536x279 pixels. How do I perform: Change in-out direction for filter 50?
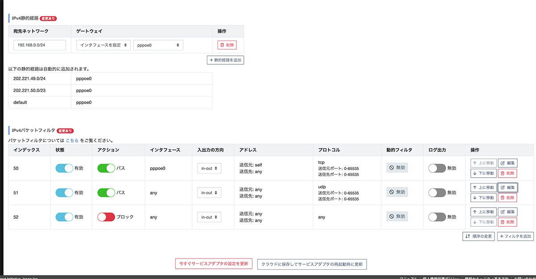click(209, 168)
